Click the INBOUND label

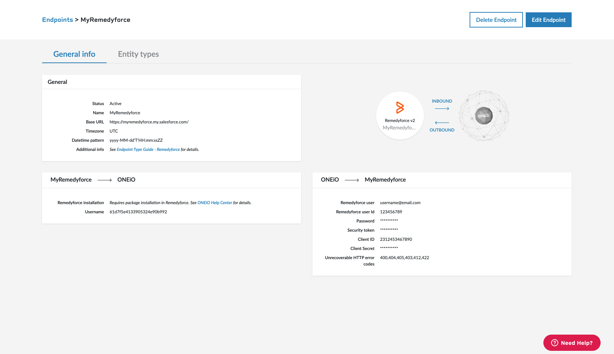(x=442, y=101)
